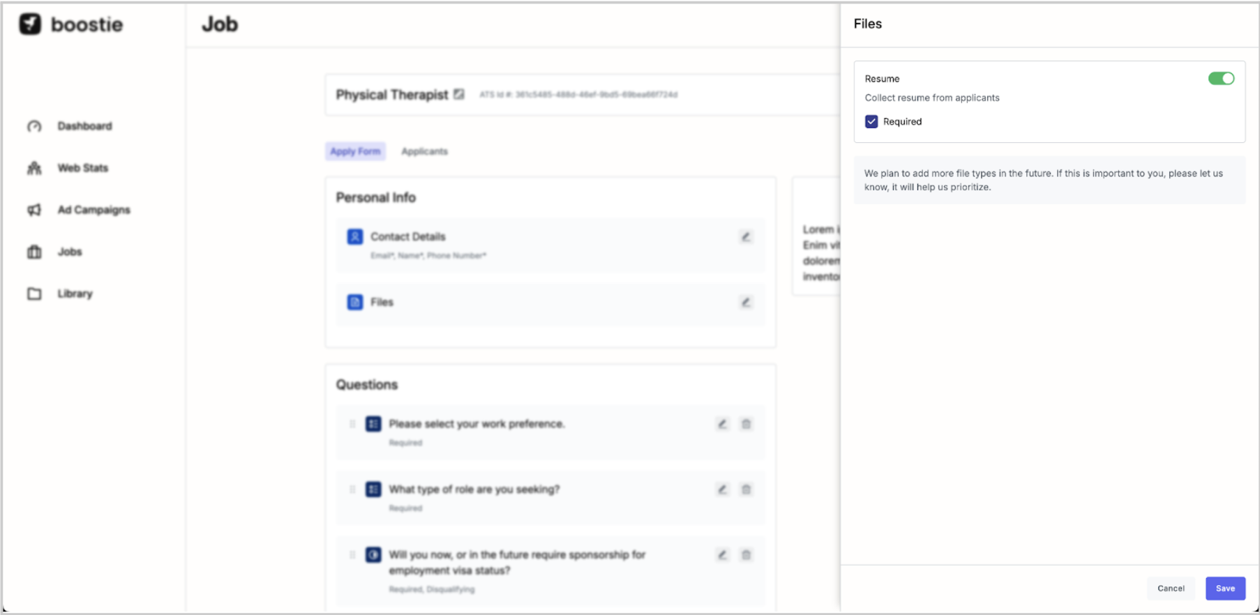Click the boostie logo icon
Image resolution: width=1260 pixels, height=615 pixels.
click(x=30, y=24)
